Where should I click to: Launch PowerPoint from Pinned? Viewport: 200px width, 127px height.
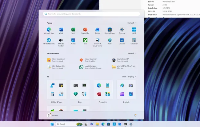[x=85, y=31]
